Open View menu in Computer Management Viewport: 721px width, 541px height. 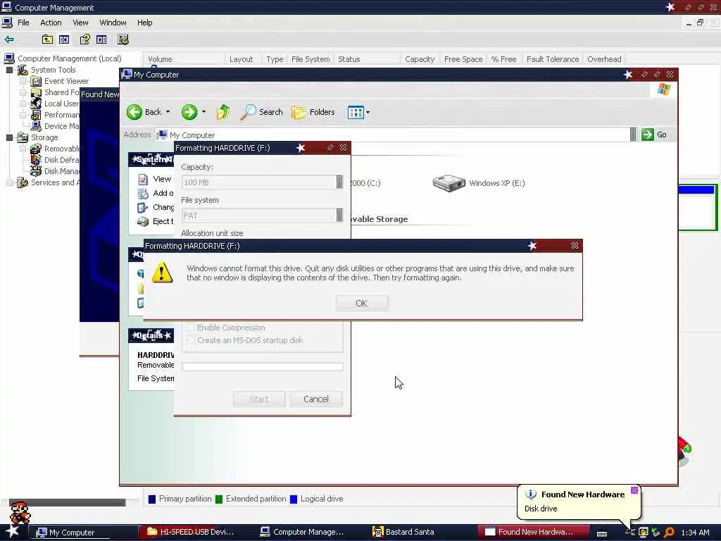80,23
